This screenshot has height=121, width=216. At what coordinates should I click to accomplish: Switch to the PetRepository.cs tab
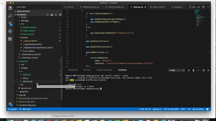tap(89, 7)
